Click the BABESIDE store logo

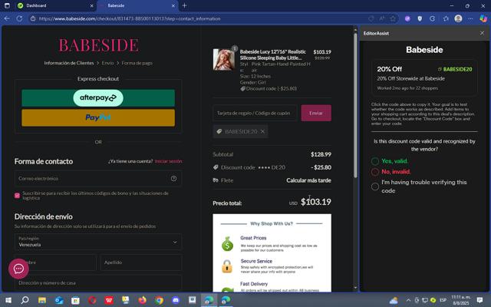click(x=98, y=45)
